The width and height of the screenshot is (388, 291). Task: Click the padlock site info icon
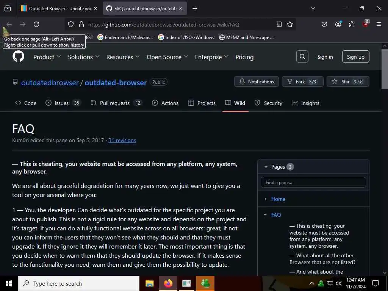pos(81,24)
